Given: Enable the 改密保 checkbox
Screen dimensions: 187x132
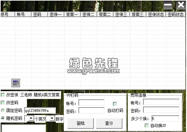Looking at the screenshot, I should [x=3, y=95].
